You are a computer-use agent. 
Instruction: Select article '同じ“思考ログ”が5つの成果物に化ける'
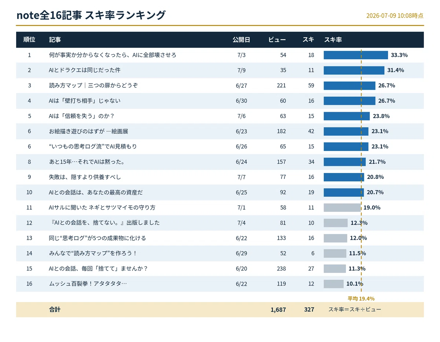point(98,238)
